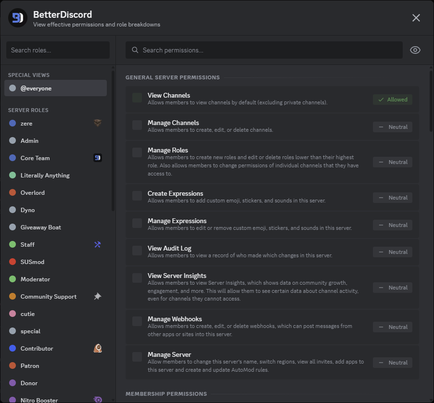The width and height of the screenshot is (434, 403).
Task: Open the Dyno role
Action: pos(56,210)
